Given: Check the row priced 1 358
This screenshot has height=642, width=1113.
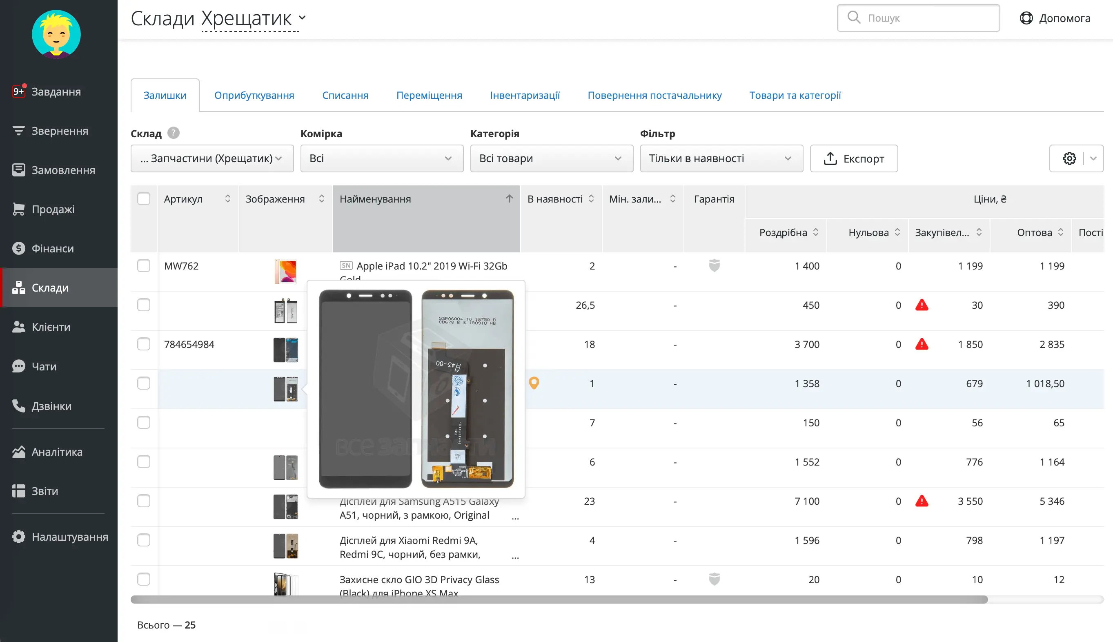Looking at the screenshot, I should coord(144,383).
